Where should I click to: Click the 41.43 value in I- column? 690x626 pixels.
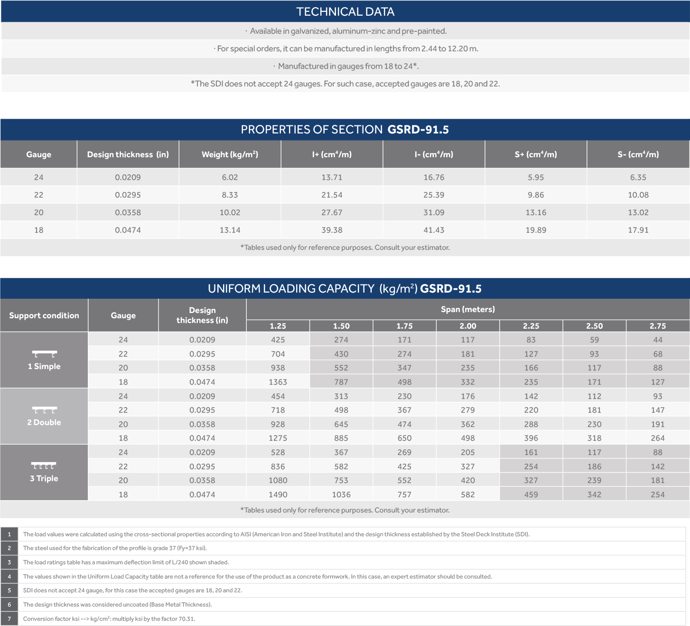coord(434,230)
